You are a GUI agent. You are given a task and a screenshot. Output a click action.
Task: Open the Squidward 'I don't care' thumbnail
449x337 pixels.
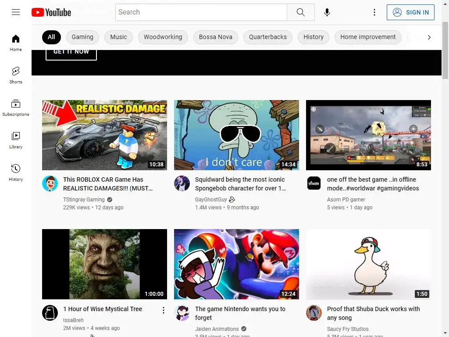[x=236, y=135]
